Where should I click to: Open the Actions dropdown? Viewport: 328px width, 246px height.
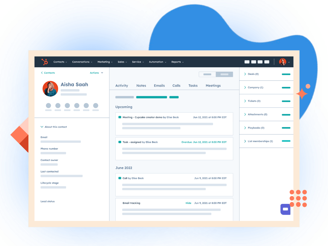tap(96, 73)
